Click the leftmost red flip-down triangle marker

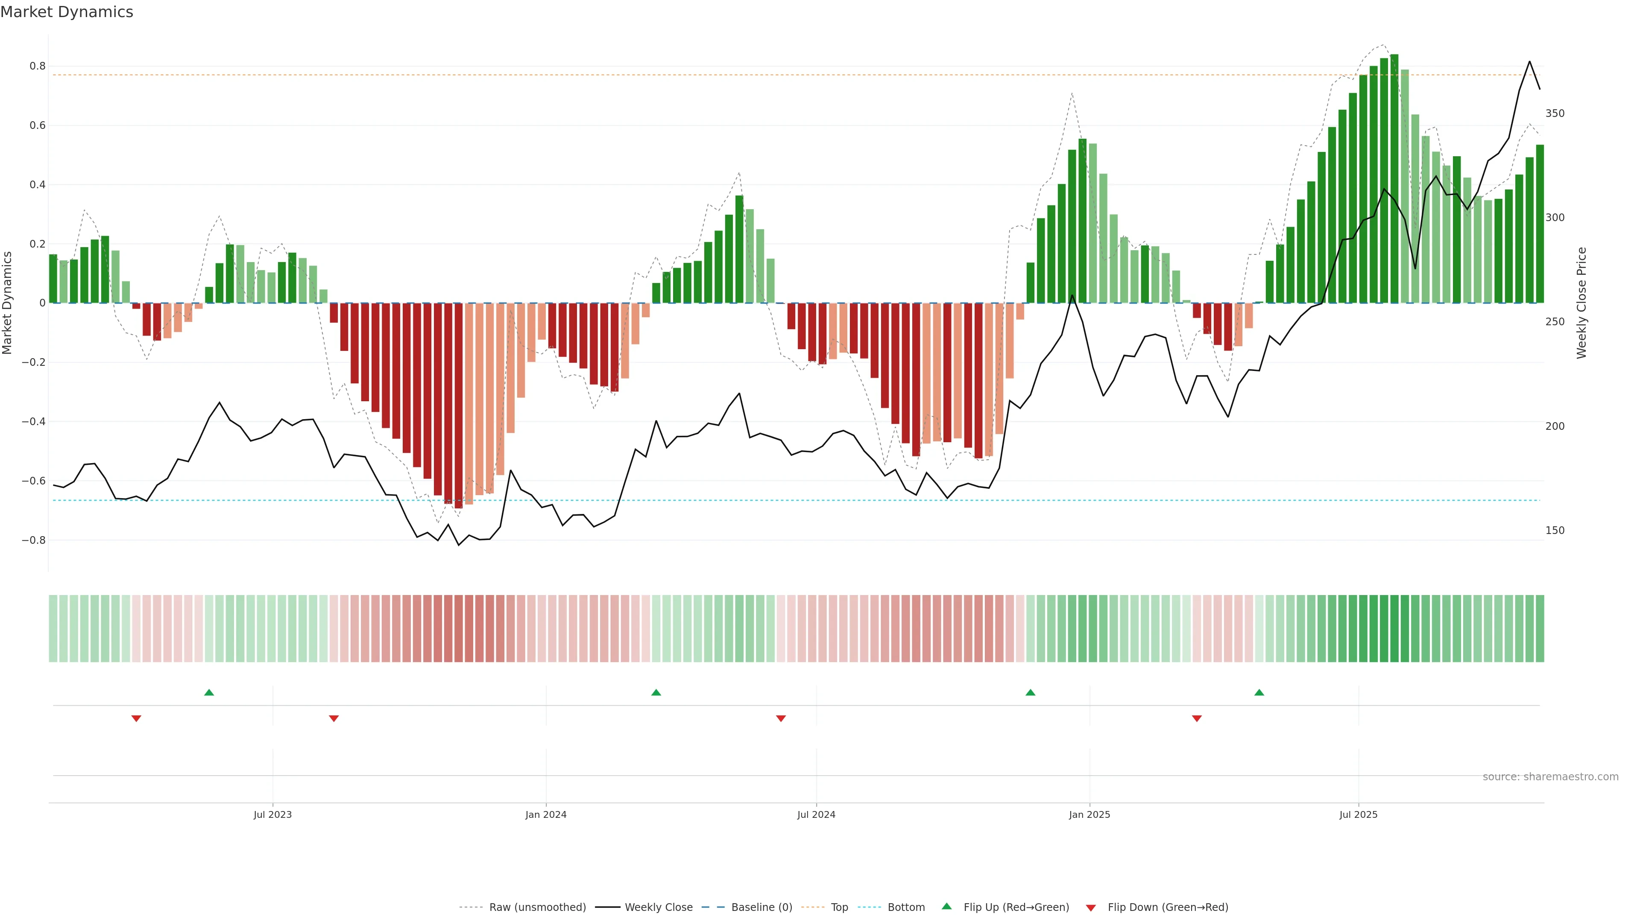[136, 718]
